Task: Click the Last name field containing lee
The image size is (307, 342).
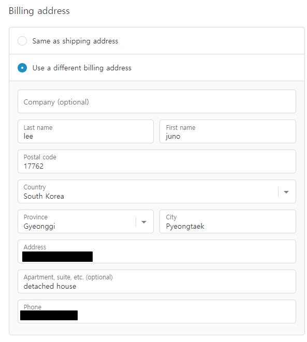Action: click(x=85, y=131)
